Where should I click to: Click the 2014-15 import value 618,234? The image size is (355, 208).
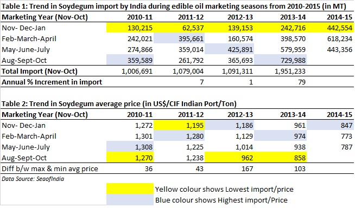coord(340,38)
